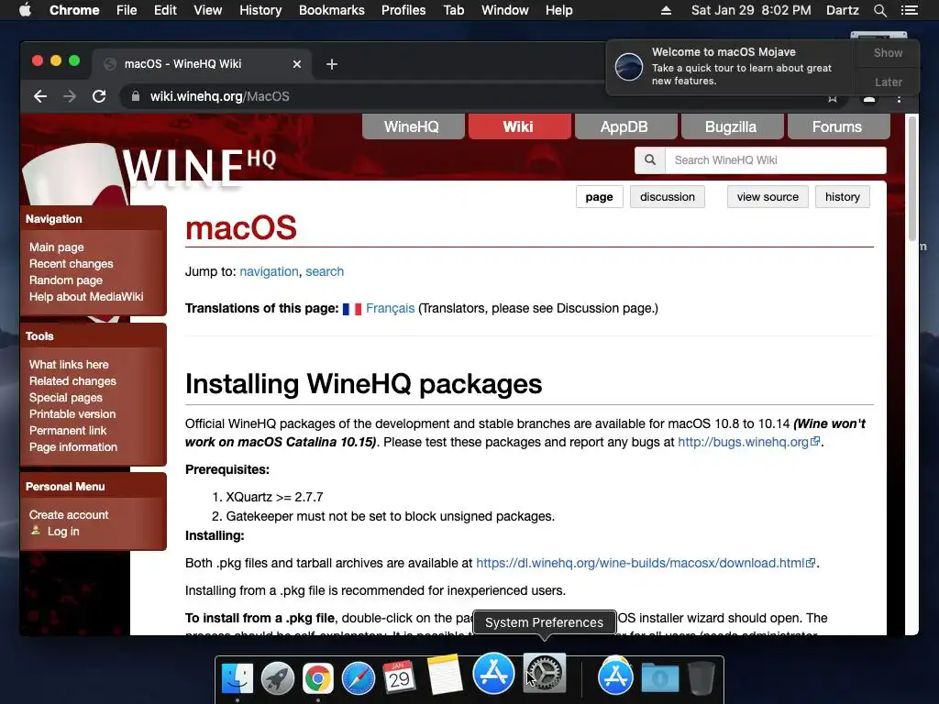
Task: Click the lock icon in the address bar
Action: (136, 96)
